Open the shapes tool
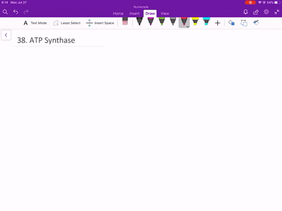 231,23
